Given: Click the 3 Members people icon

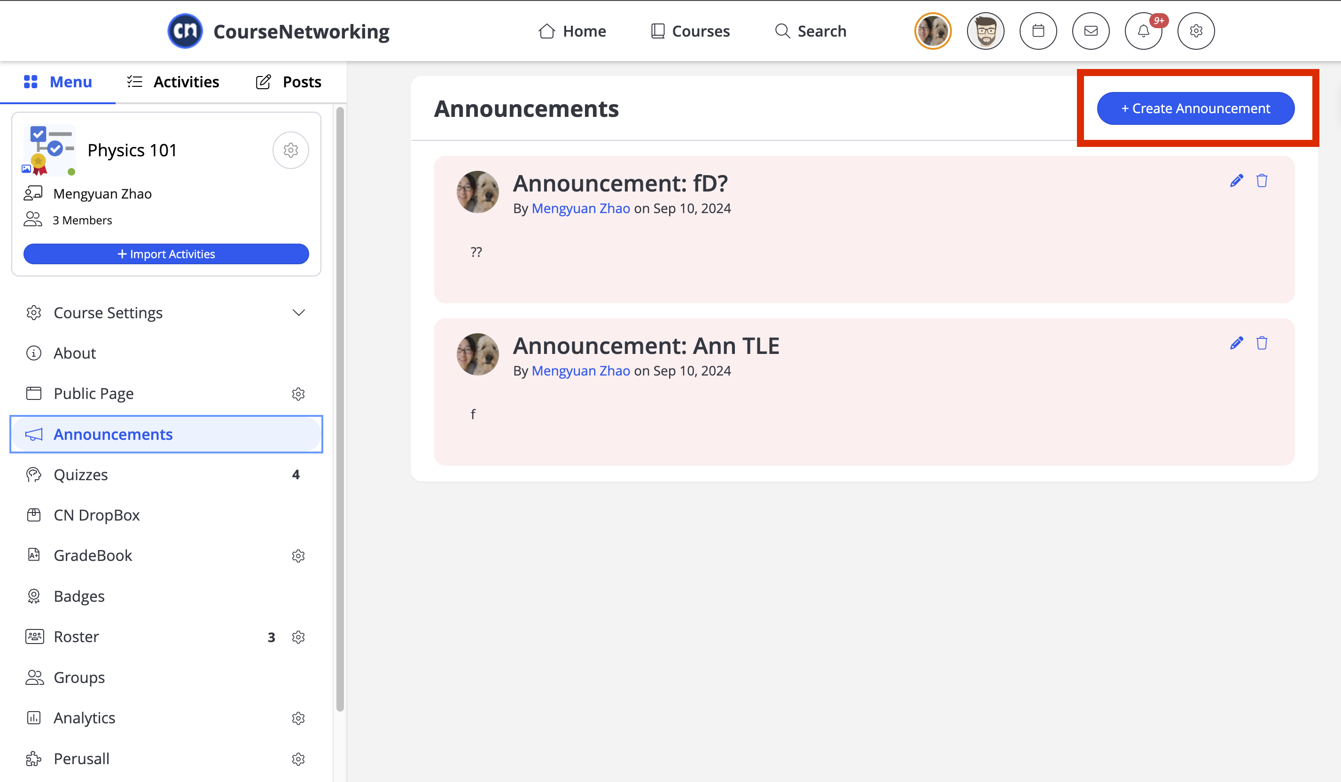Looking at the screenshot, I should pyautogui.click(x=33, y=220).
